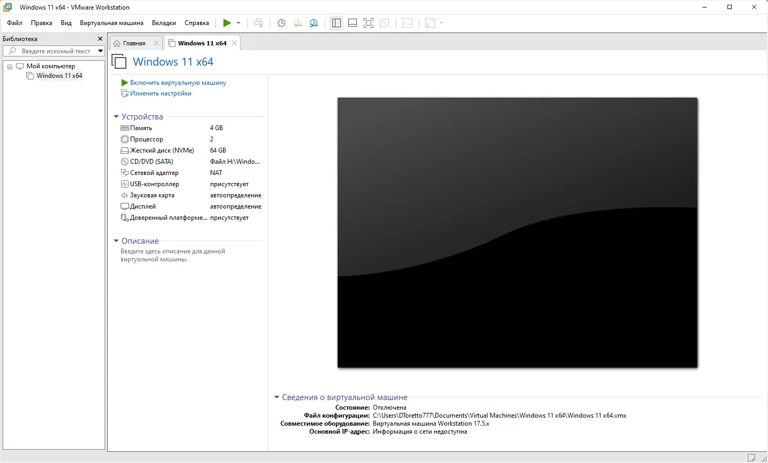The height and width of the screenshot is (463, 768).
Task: Close the Библиотека panel
Action: click(100, 39)
